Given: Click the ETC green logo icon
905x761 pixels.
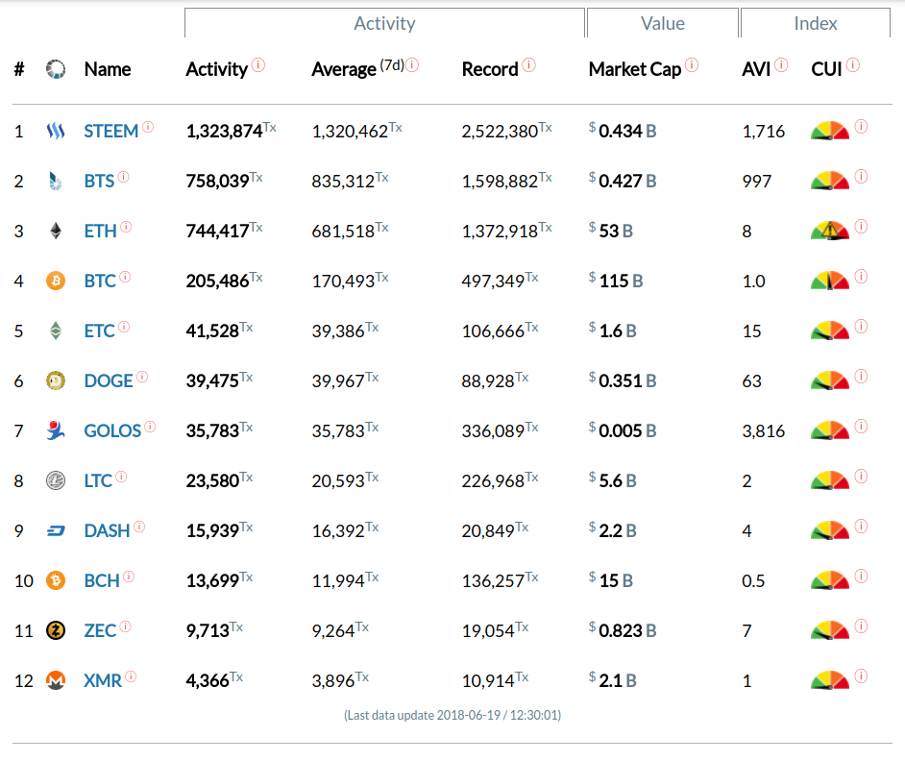Looking at the screenshot, I should click(x=56, y=331).
